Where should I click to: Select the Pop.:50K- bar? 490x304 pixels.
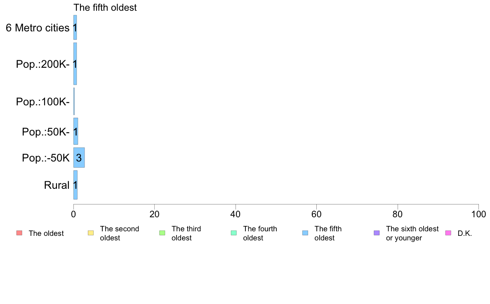click(x=75, y=131)
